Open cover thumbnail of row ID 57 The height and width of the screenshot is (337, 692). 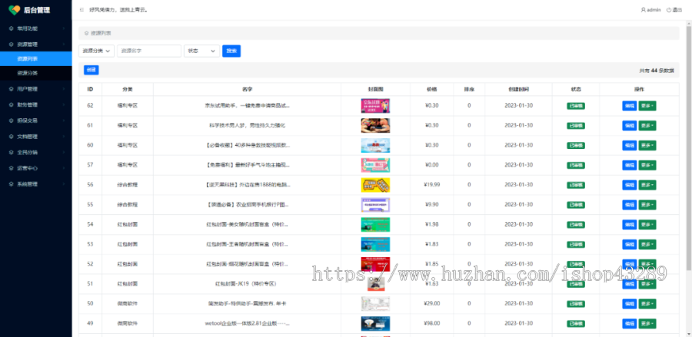click(x=375, y=165)
